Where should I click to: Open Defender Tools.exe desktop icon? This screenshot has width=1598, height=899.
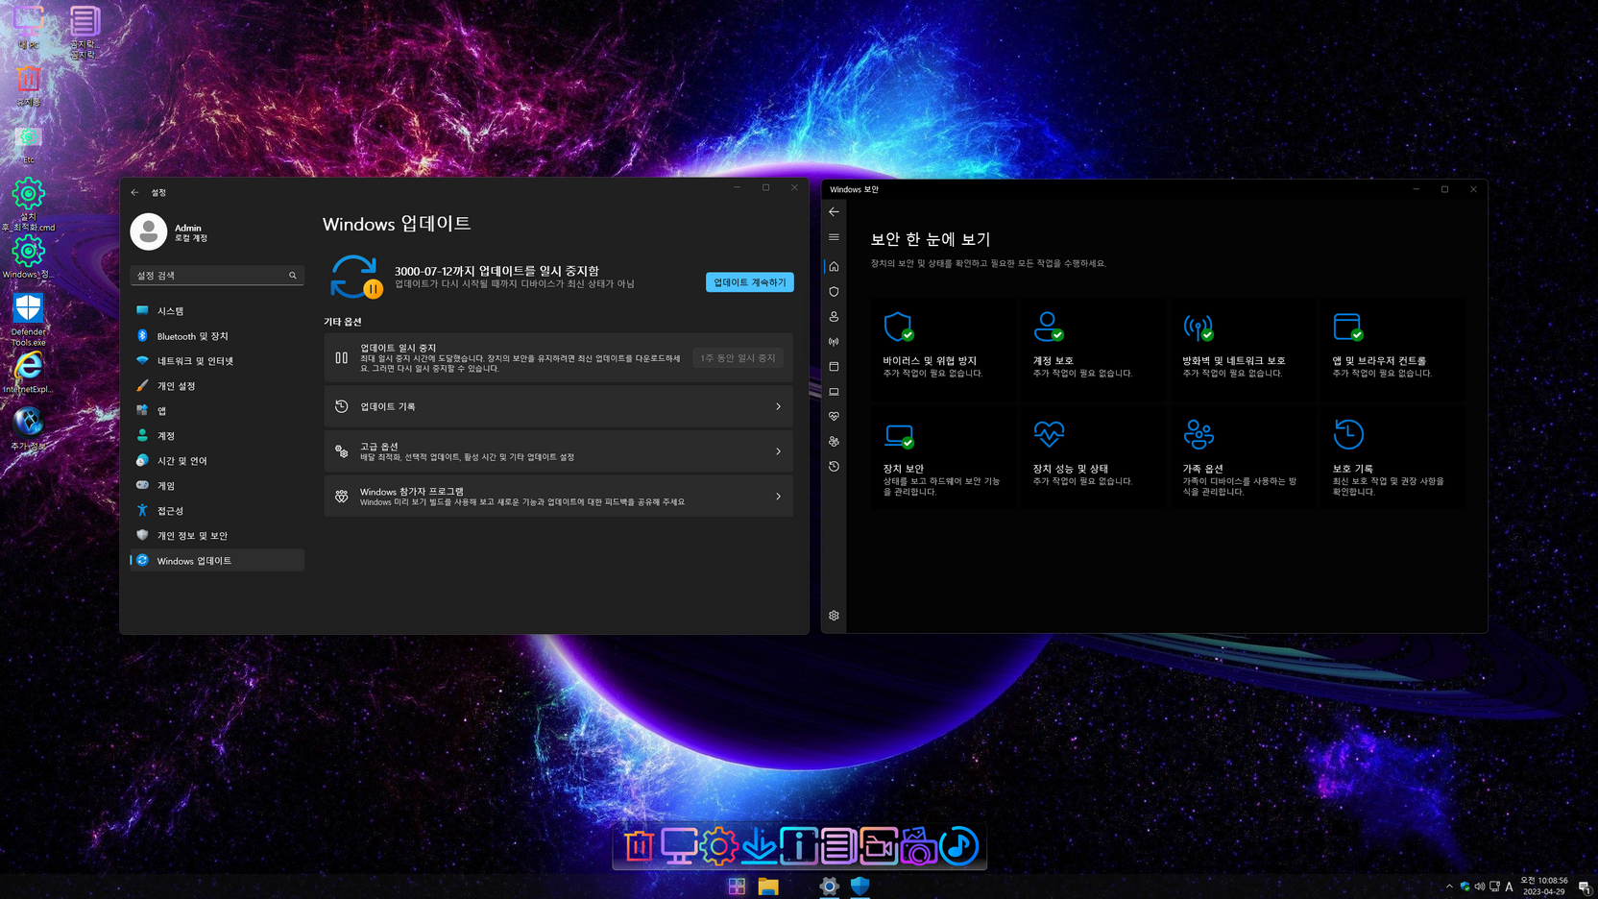[x=28, y=320]
